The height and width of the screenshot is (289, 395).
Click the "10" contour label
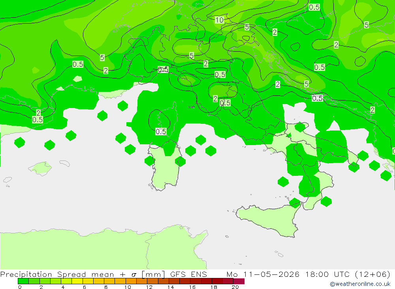click(219, 20)
